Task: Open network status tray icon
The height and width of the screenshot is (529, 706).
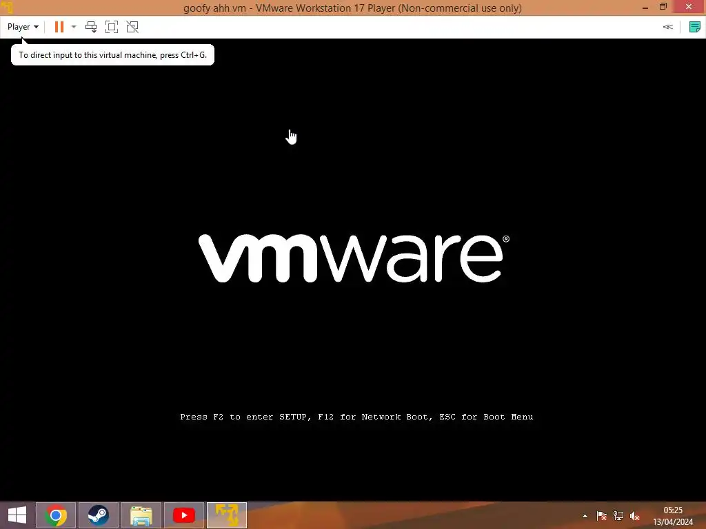Action: (x=618, y=516)
